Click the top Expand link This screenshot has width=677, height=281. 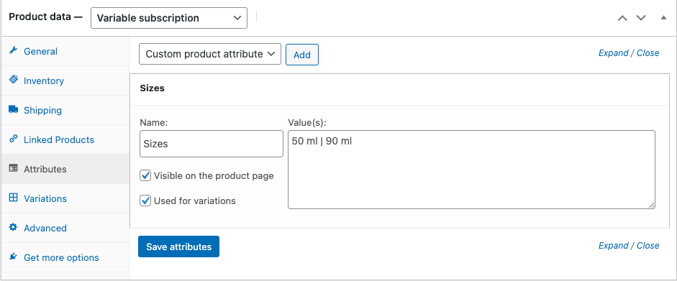pos(613,53)
